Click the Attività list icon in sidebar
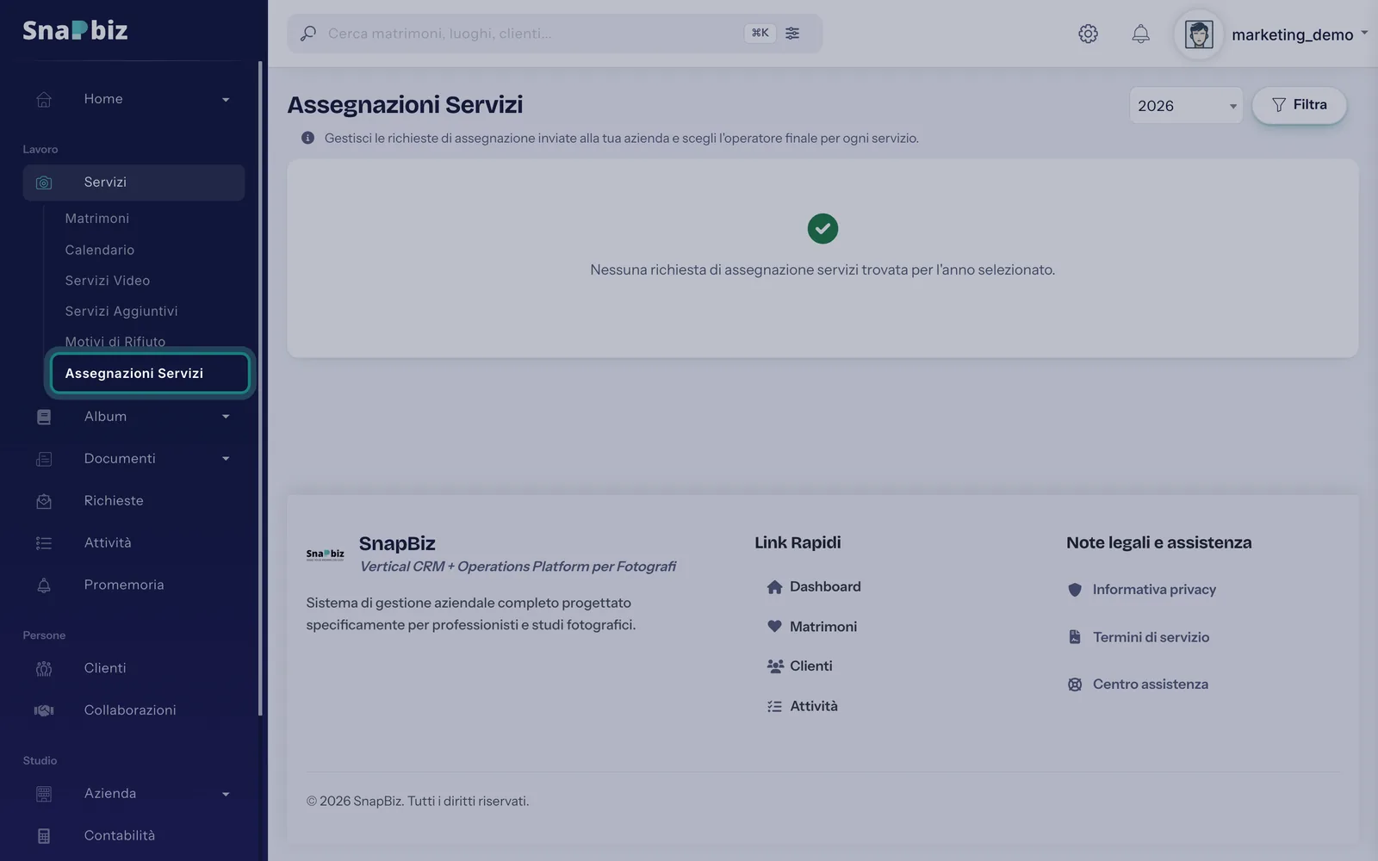The height and width of the screenshot is (861, 1378). 44,543
